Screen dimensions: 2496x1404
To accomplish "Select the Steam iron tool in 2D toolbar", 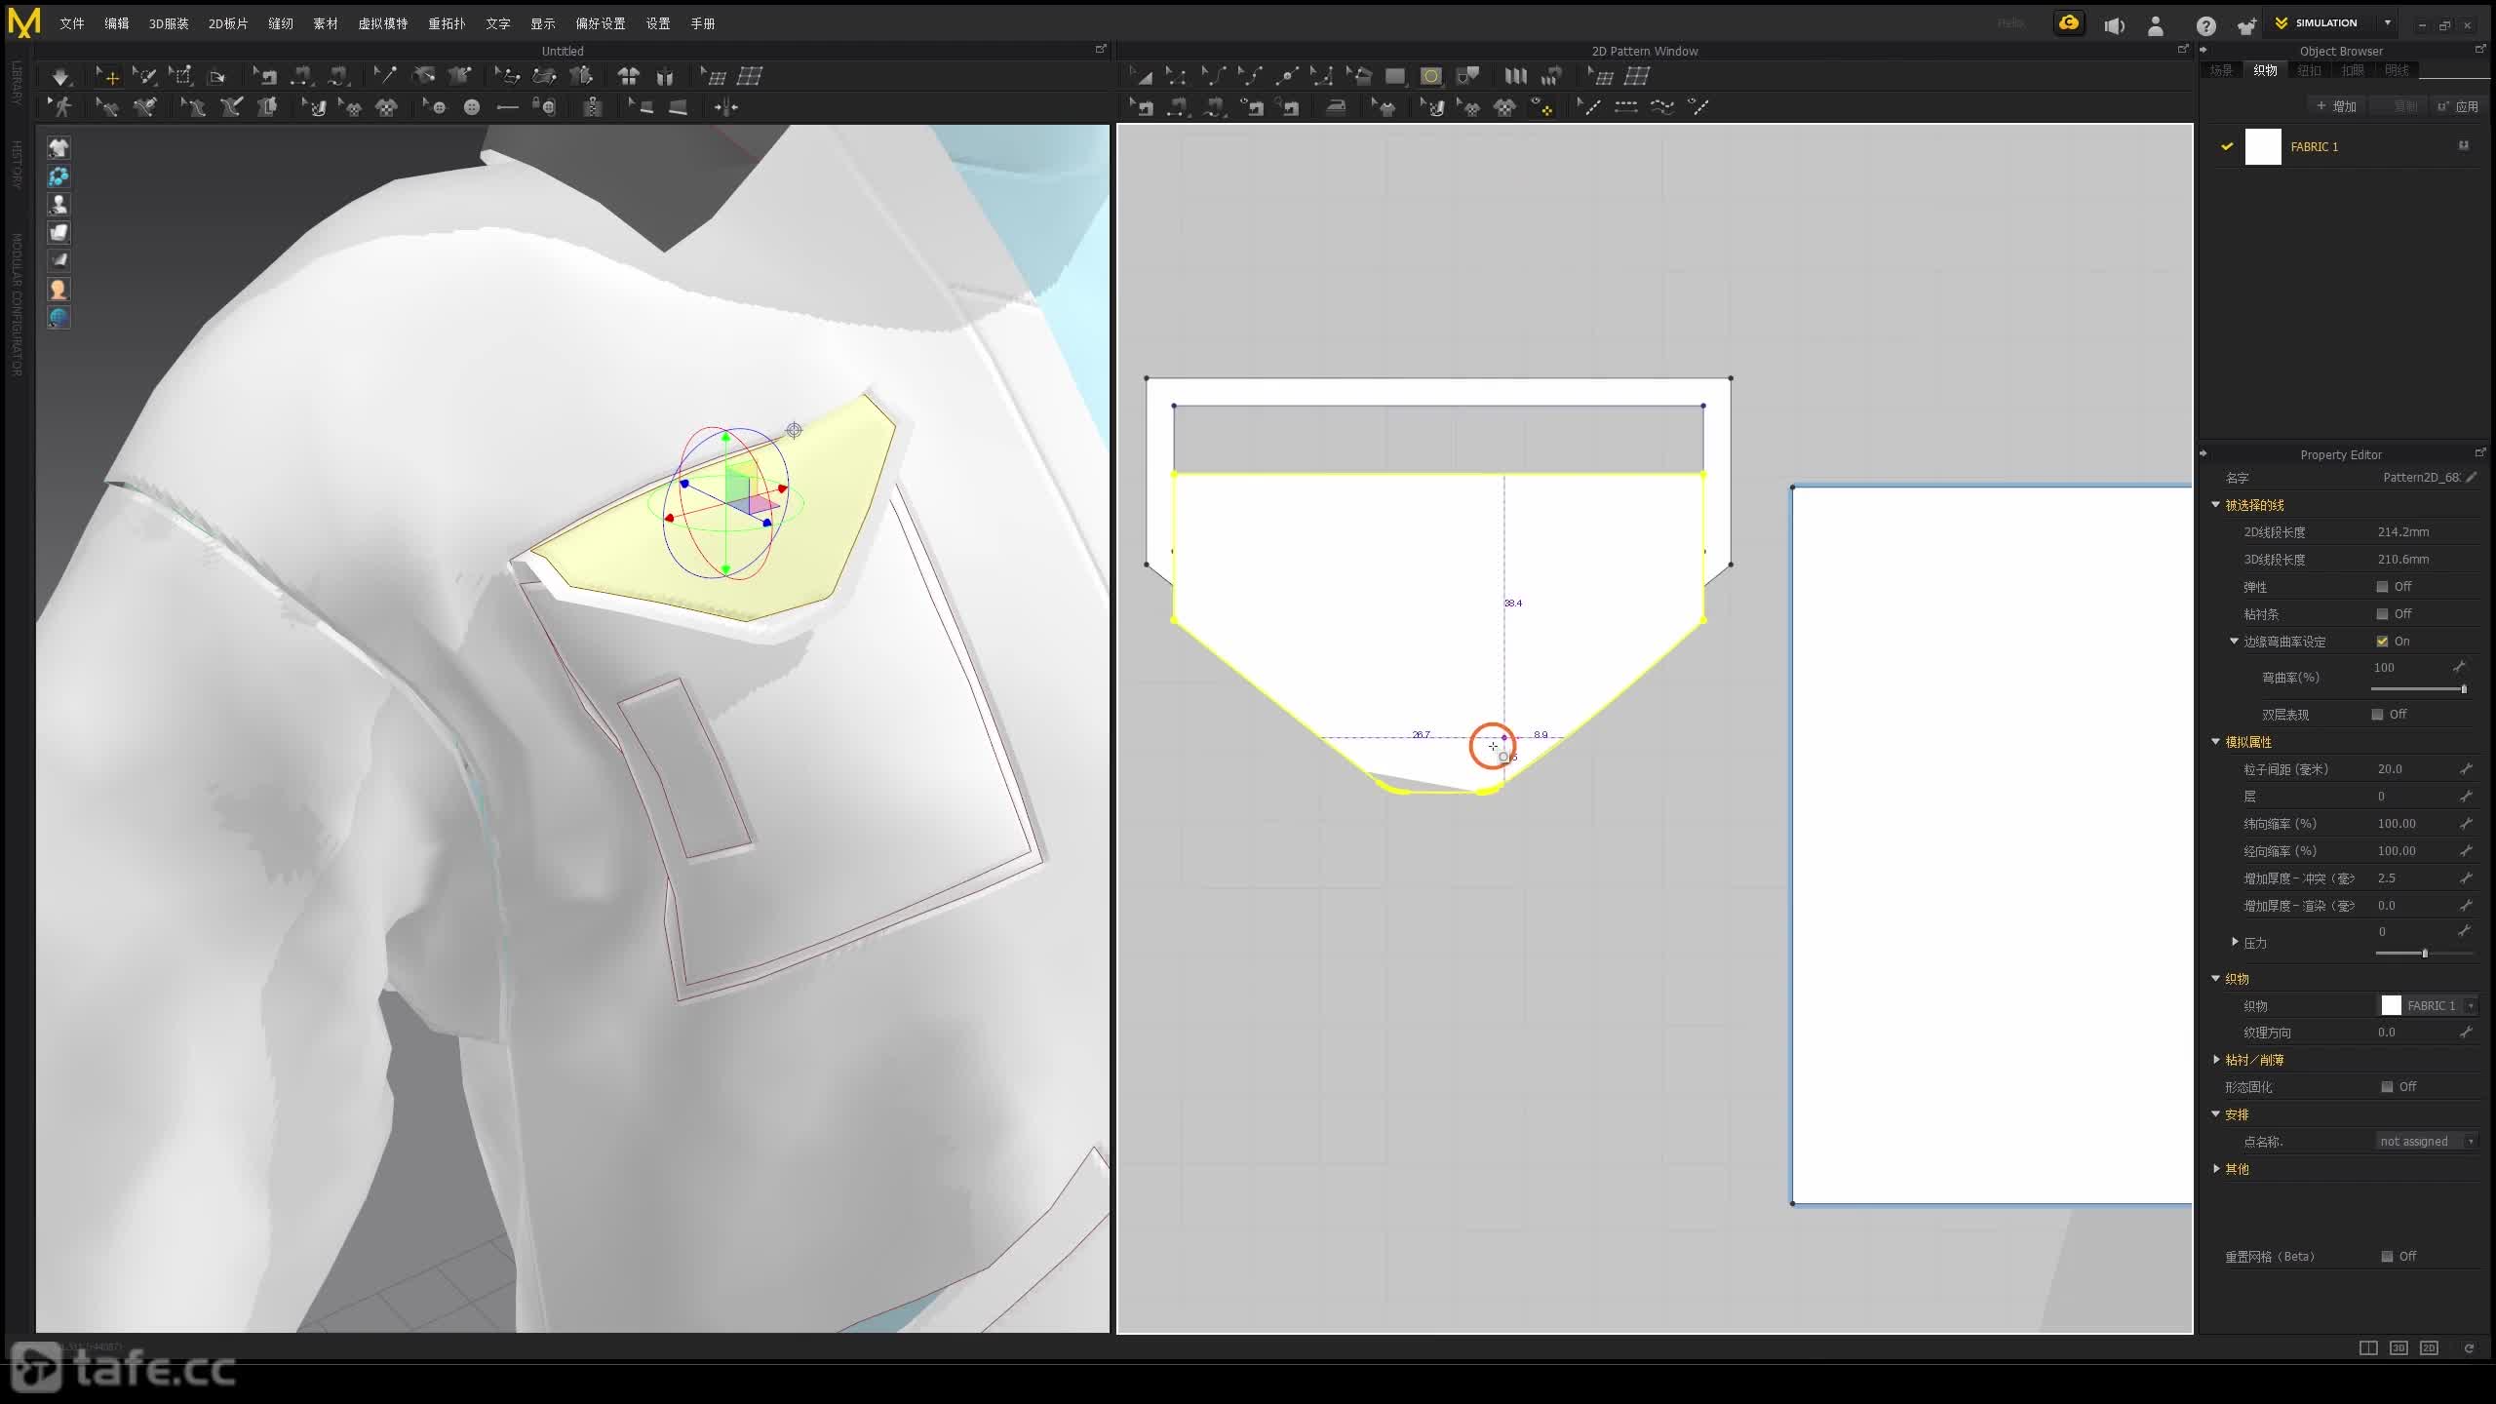I will [x=1336, y=107].
